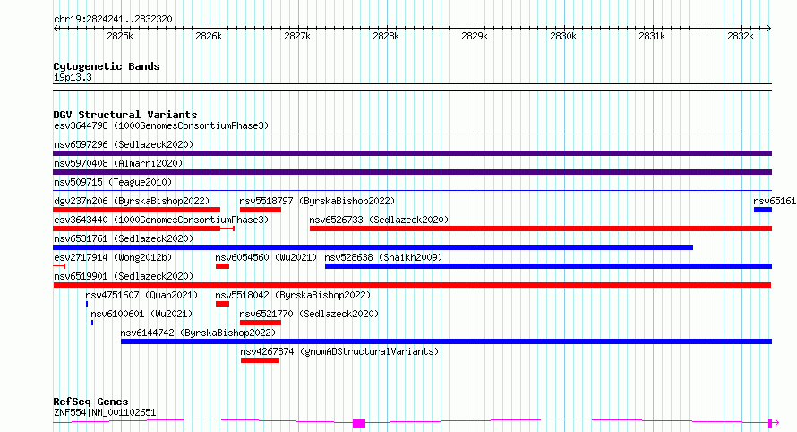
Task: Select the nsv65161 blue bar at right edge
Action: [x=762, y=210]
